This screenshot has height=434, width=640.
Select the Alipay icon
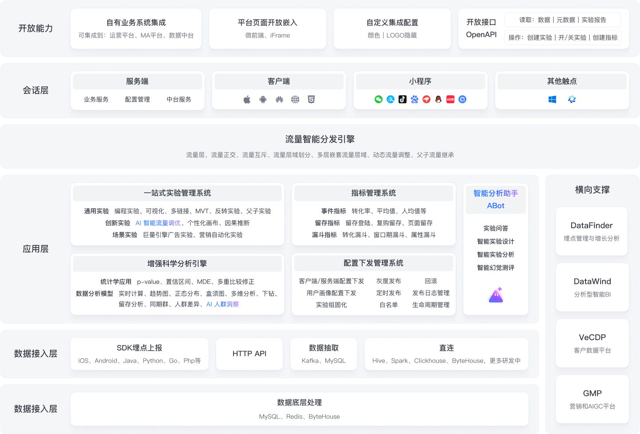click(x=390, y=100)
